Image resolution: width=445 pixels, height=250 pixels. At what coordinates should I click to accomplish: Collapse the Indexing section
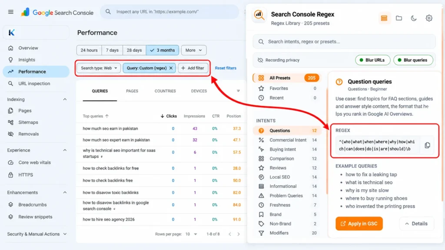pyautogui.click(x=65, y=99)
